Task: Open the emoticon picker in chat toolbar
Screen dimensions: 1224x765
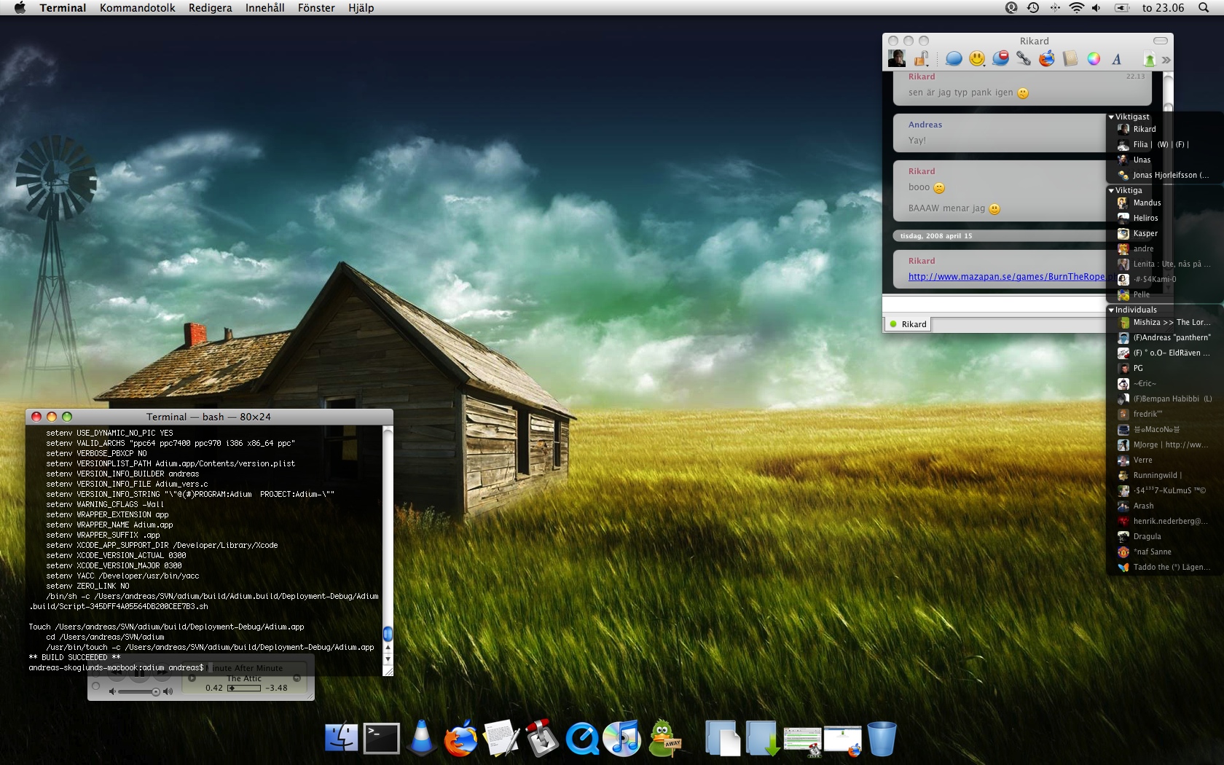Action: click(x=977, y=59)
